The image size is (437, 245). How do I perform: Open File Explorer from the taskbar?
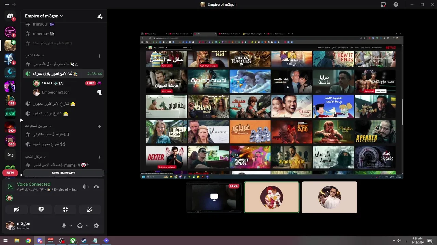click(17, 241)
